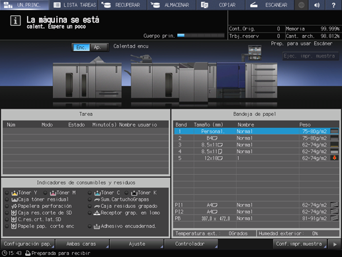Click Adhesivo encuadernad. indicator light
The image size is (342, 257).
pyautogui.click(x=90, y=227)
